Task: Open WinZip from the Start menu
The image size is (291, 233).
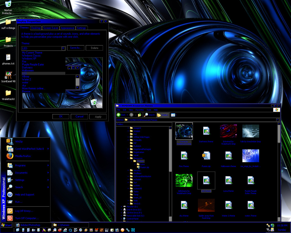Action: click(19, 141)
